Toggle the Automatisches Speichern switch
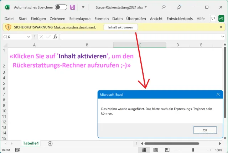The image size is (228, 153). click(61, 7)
